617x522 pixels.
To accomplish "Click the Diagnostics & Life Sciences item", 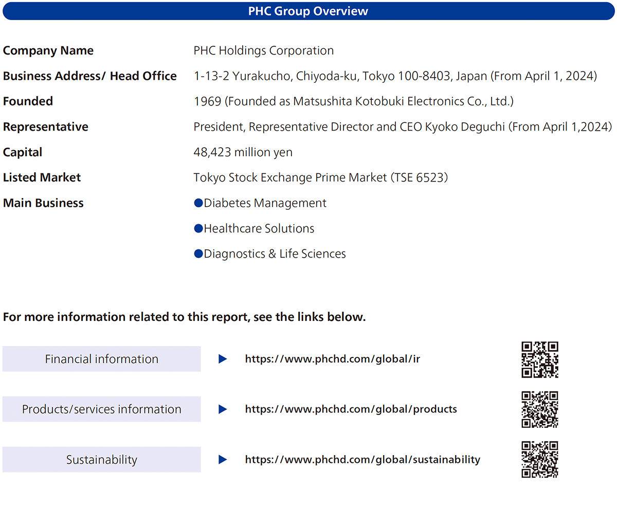I will point(275,254).
